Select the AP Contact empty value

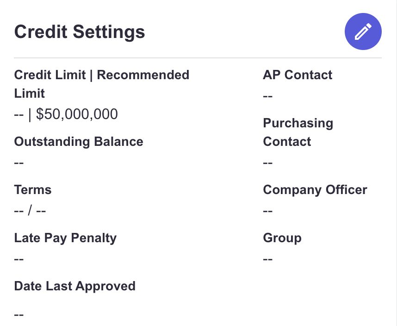[267, 96]
